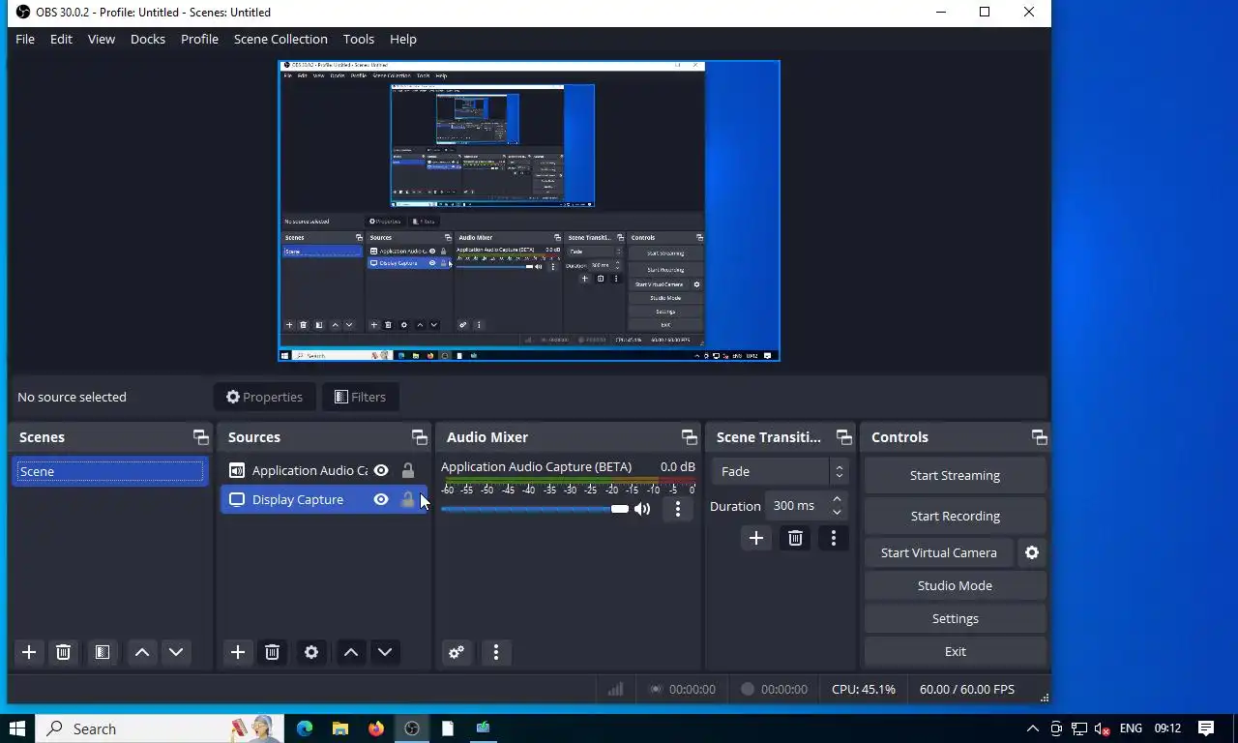The image size is (1238, 743).
Task: Open the Scene Collection menu
Action: [280, 39]
